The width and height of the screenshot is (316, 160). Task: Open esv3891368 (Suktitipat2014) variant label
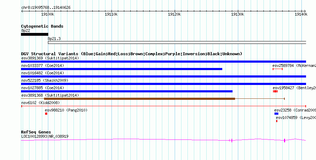[x=50, y=95]
